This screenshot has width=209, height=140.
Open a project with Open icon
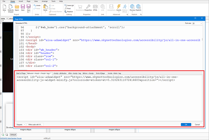click(x=17, y=8)
